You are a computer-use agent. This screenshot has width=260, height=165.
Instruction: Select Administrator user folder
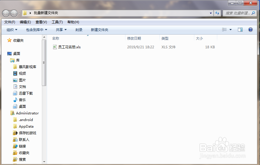tap(25, 113)
